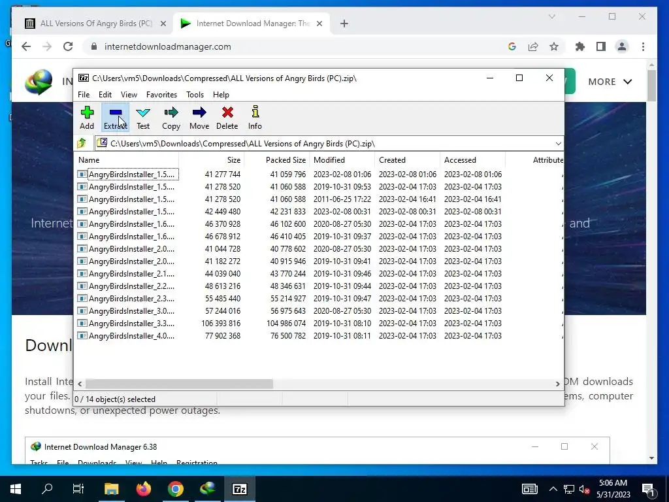Click the Add toolbar icon in 7-Zip
Image resolution: width=669 pixels, height=502 pixels.
[87, 118]
